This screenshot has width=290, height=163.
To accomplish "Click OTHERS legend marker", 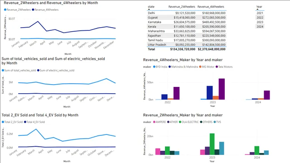I will coord(201,122).
